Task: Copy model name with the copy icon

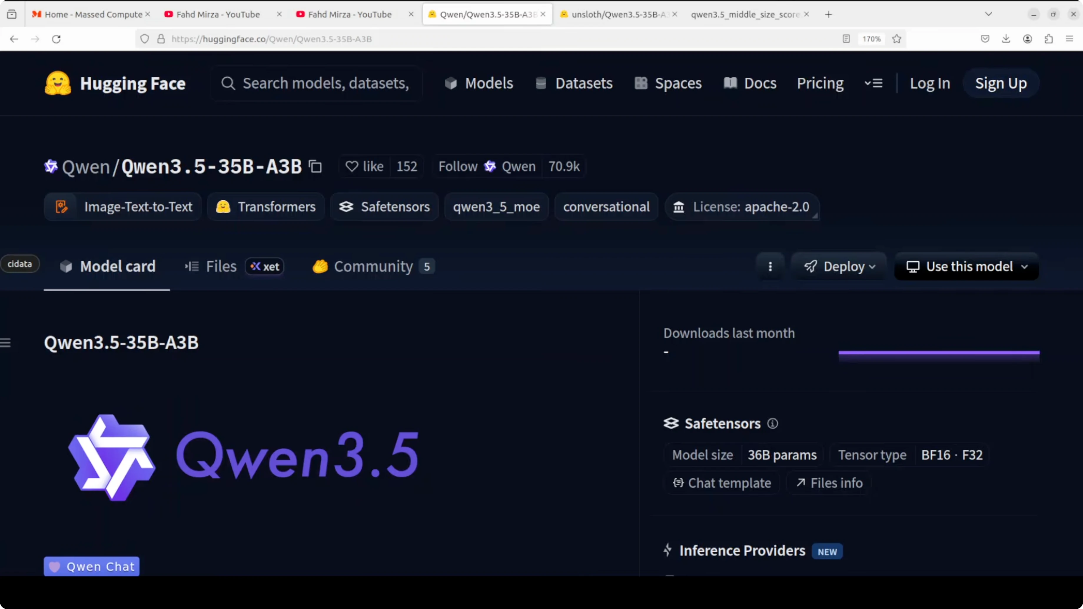Action: tap(315, 167)
